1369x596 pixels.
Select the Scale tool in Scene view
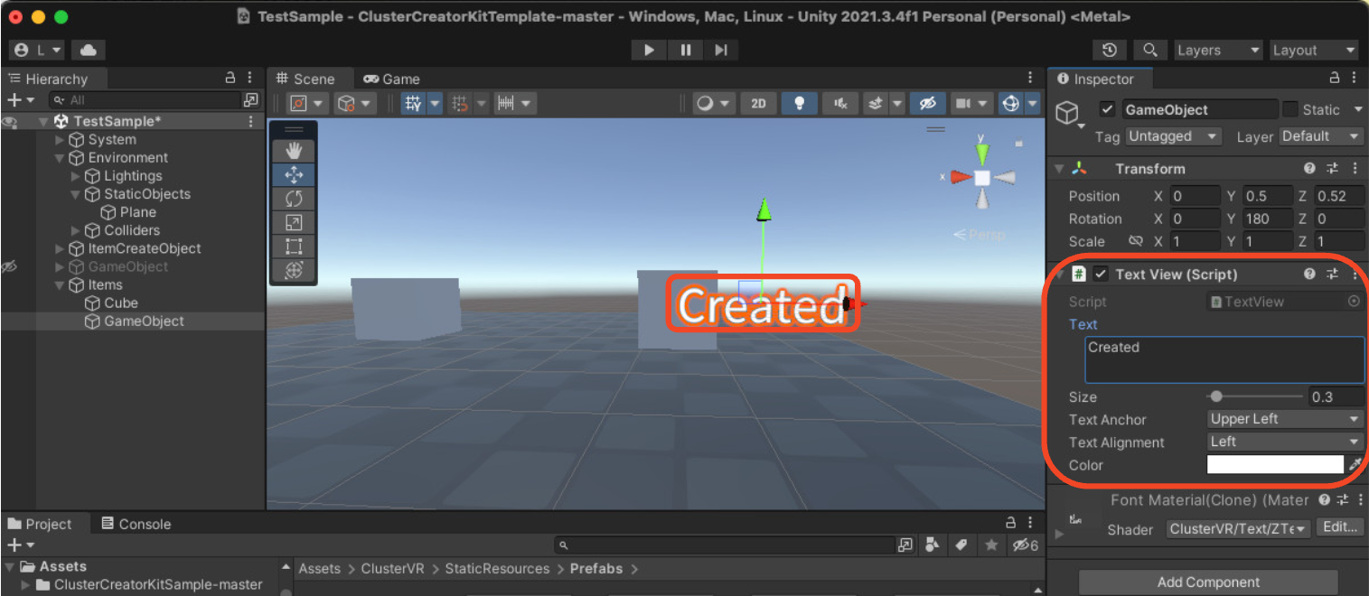click(x=294, y=222)
